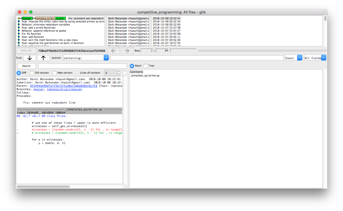Click the hunk header '@@ -61,7 +61,7 @@ class Prime:'
Image resolution: width=343 pixels, height=211 pixels.
pyautogui.click(x=42, y=116)
